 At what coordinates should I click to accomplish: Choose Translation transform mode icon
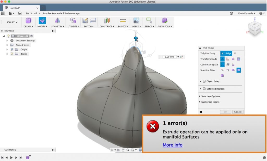tap(228, 59)
